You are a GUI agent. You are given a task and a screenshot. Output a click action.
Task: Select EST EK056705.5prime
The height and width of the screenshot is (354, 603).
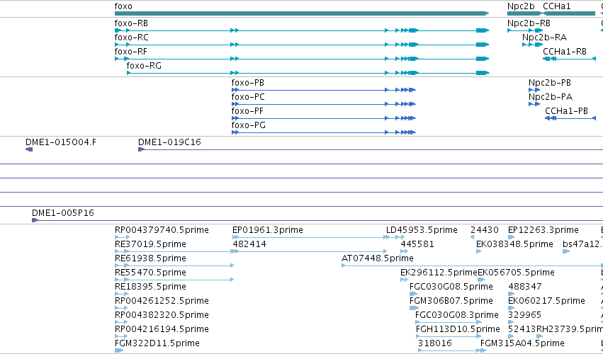click(516, 273)
